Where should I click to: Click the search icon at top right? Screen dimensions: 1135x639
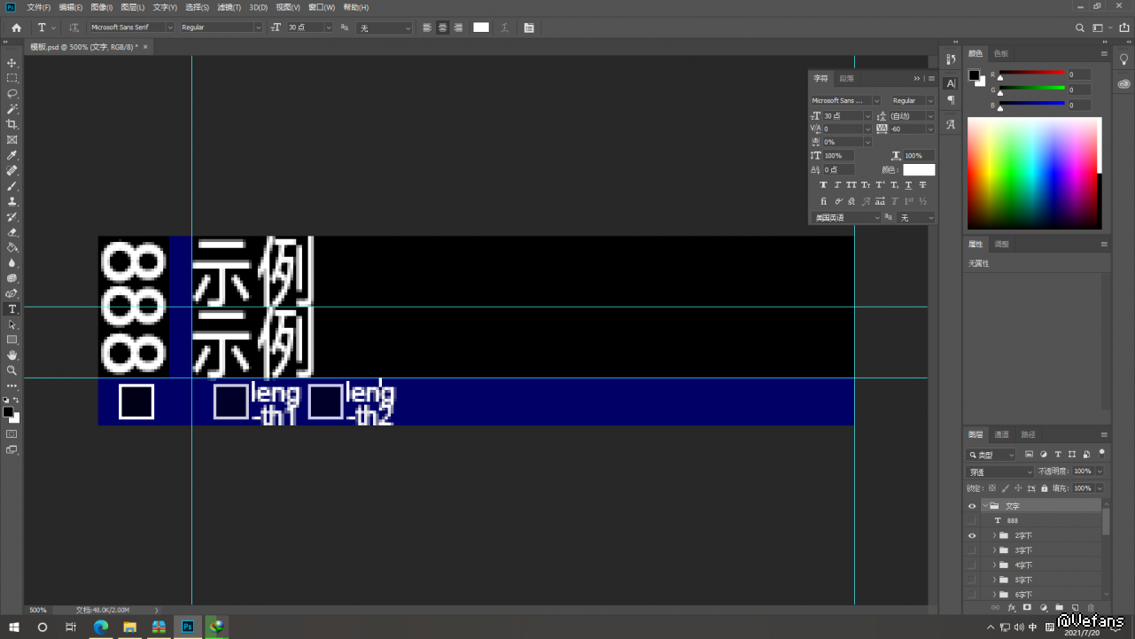coord(1080,27)
